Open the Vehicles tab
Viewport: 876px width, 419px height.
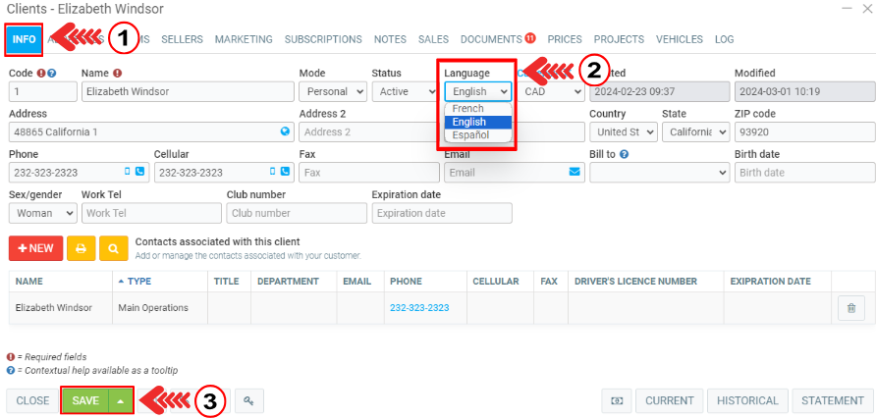point(679,39)
